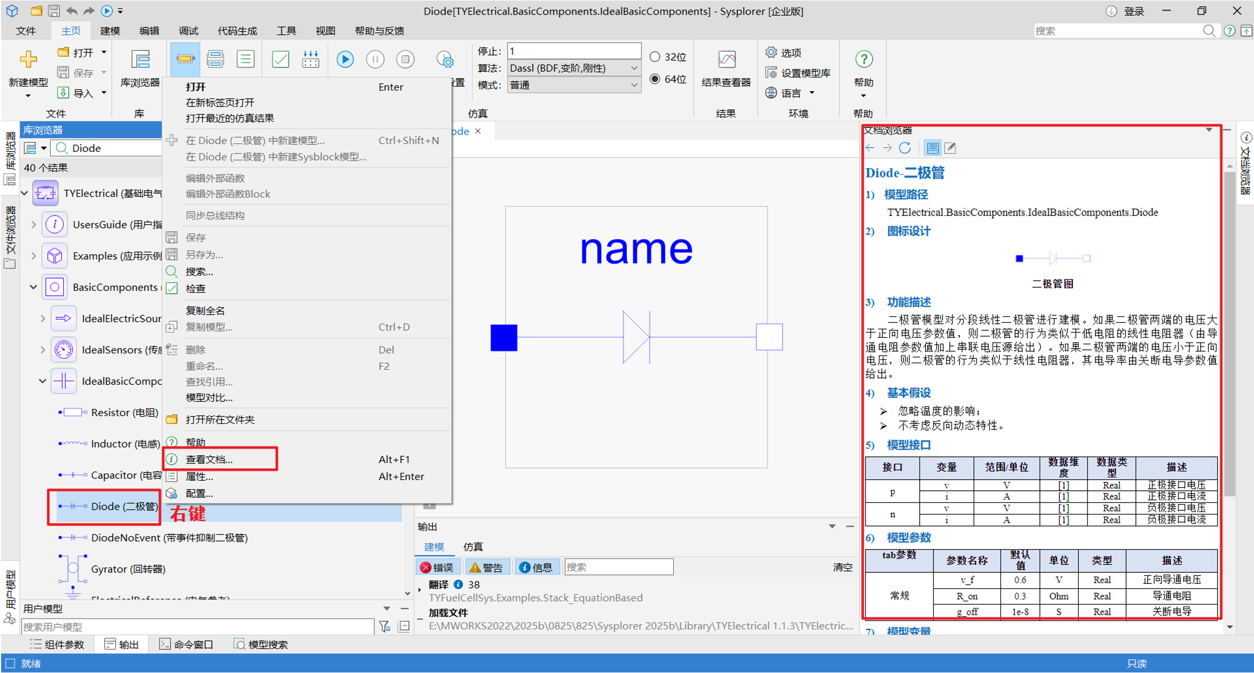Click the New Model (新建模型) plus icon
The height and width of the screenshot is (673, 1254).
(28, 59)
